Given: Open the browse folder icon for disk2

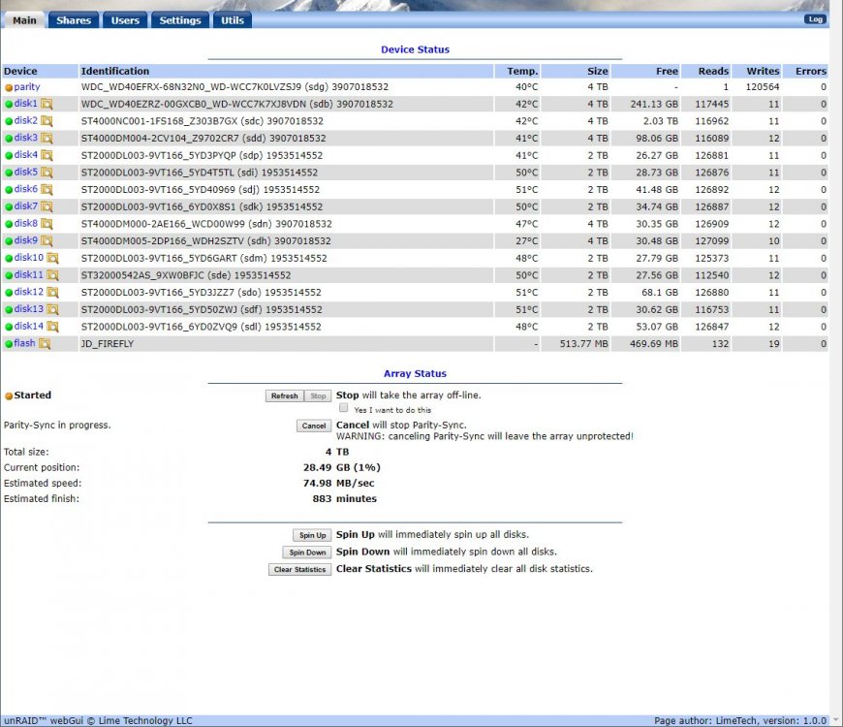Looking at the screenshot, I should coord(47,121).
